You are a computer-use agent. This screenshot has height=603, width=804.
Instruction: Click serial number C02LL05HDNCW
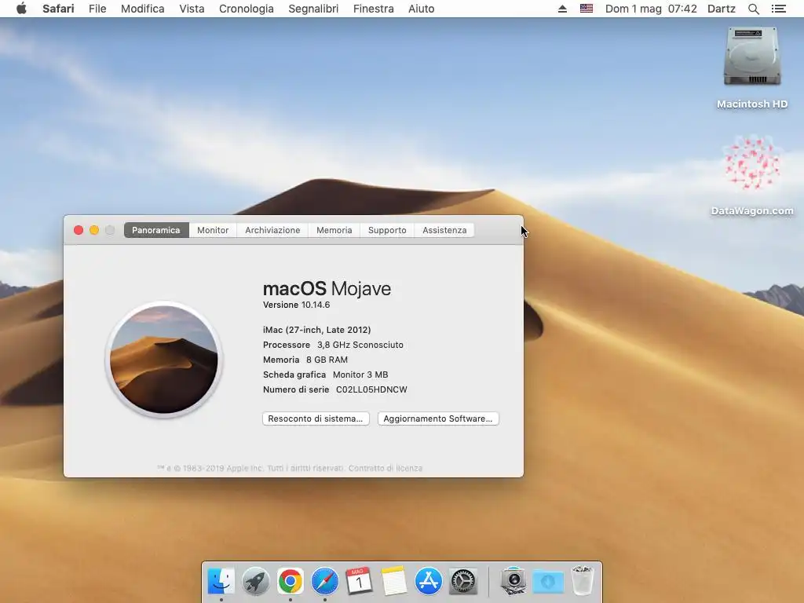pyautogui.click(x=371, y=389)
